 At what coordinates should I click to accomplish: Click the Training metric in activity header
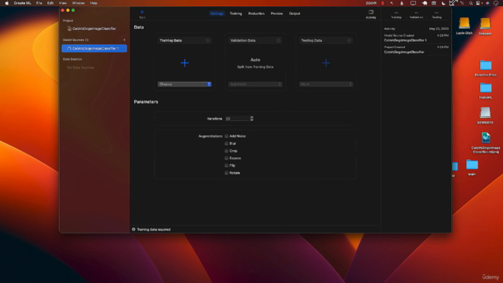pyautogui.click(x=396, y=15)
